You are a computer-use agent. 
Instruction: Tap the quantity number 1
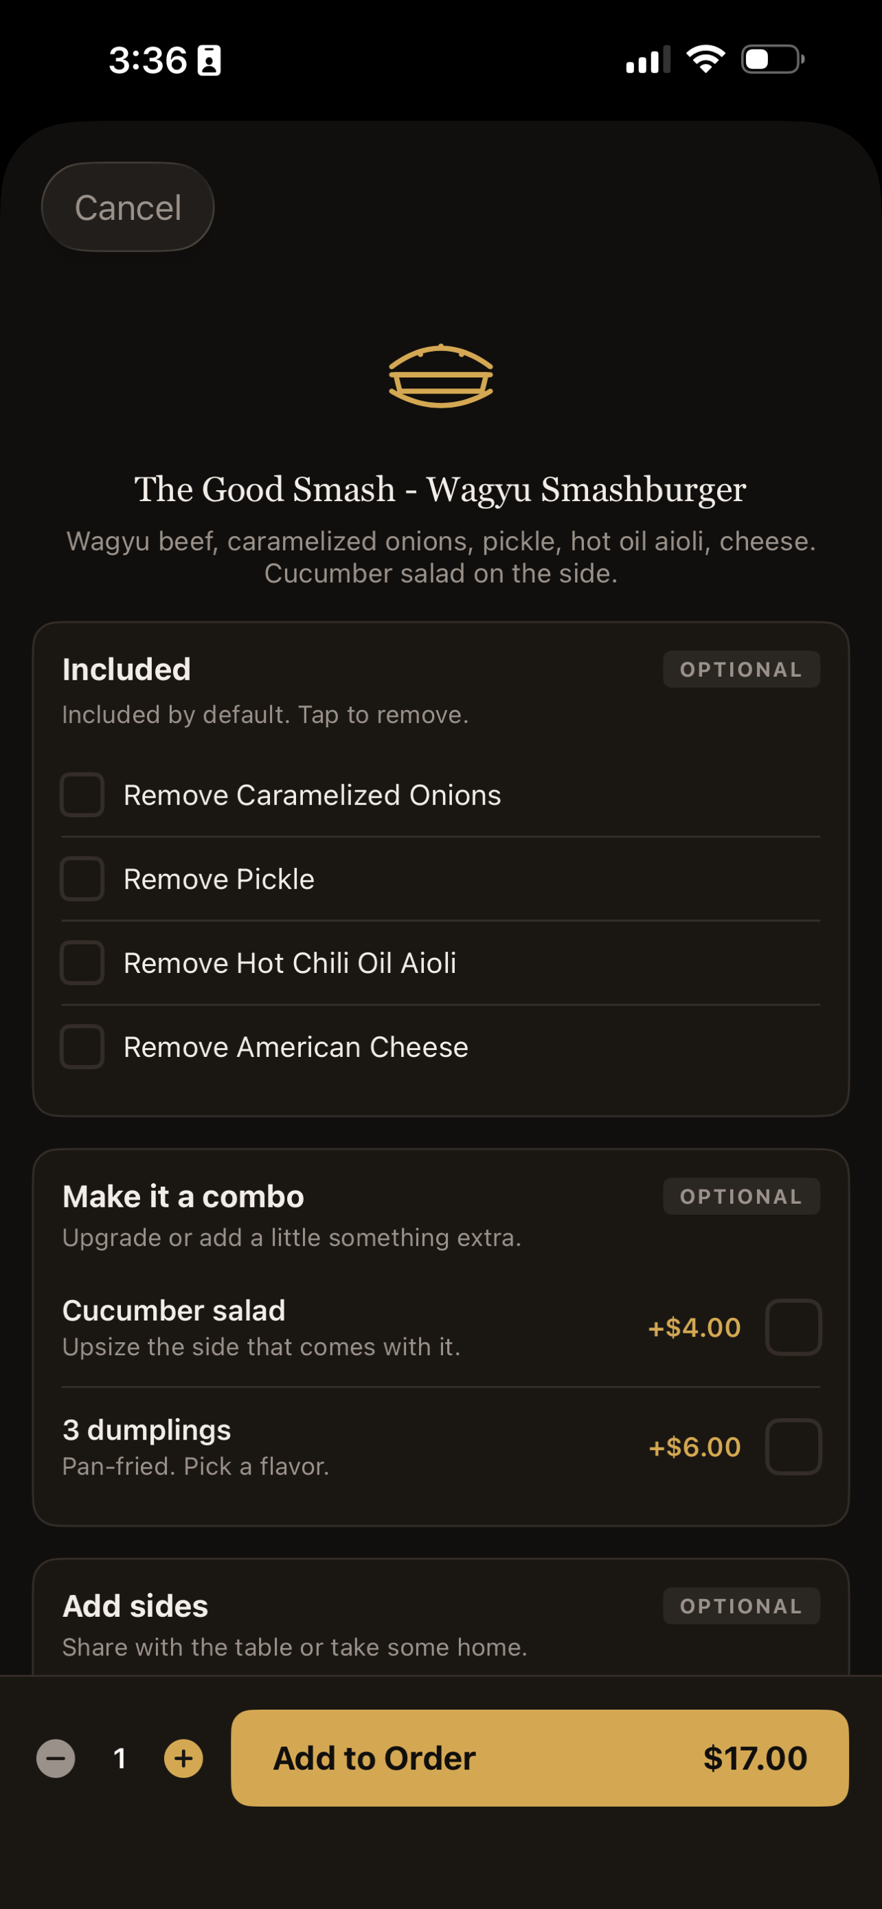[x=120, y=1758]
